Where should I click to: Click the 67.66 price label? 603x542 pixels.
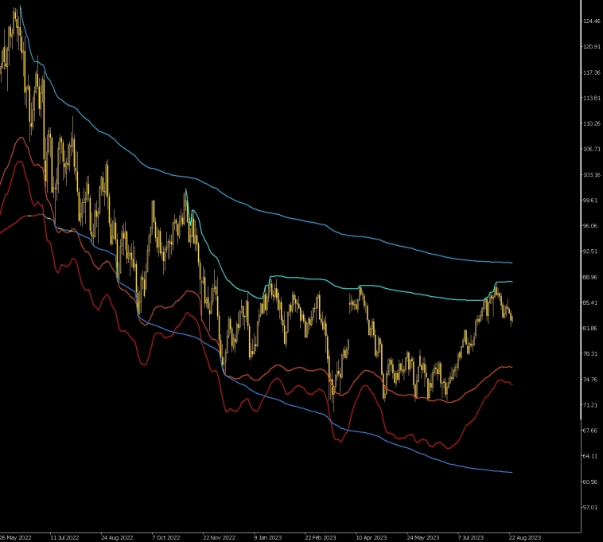590,431
